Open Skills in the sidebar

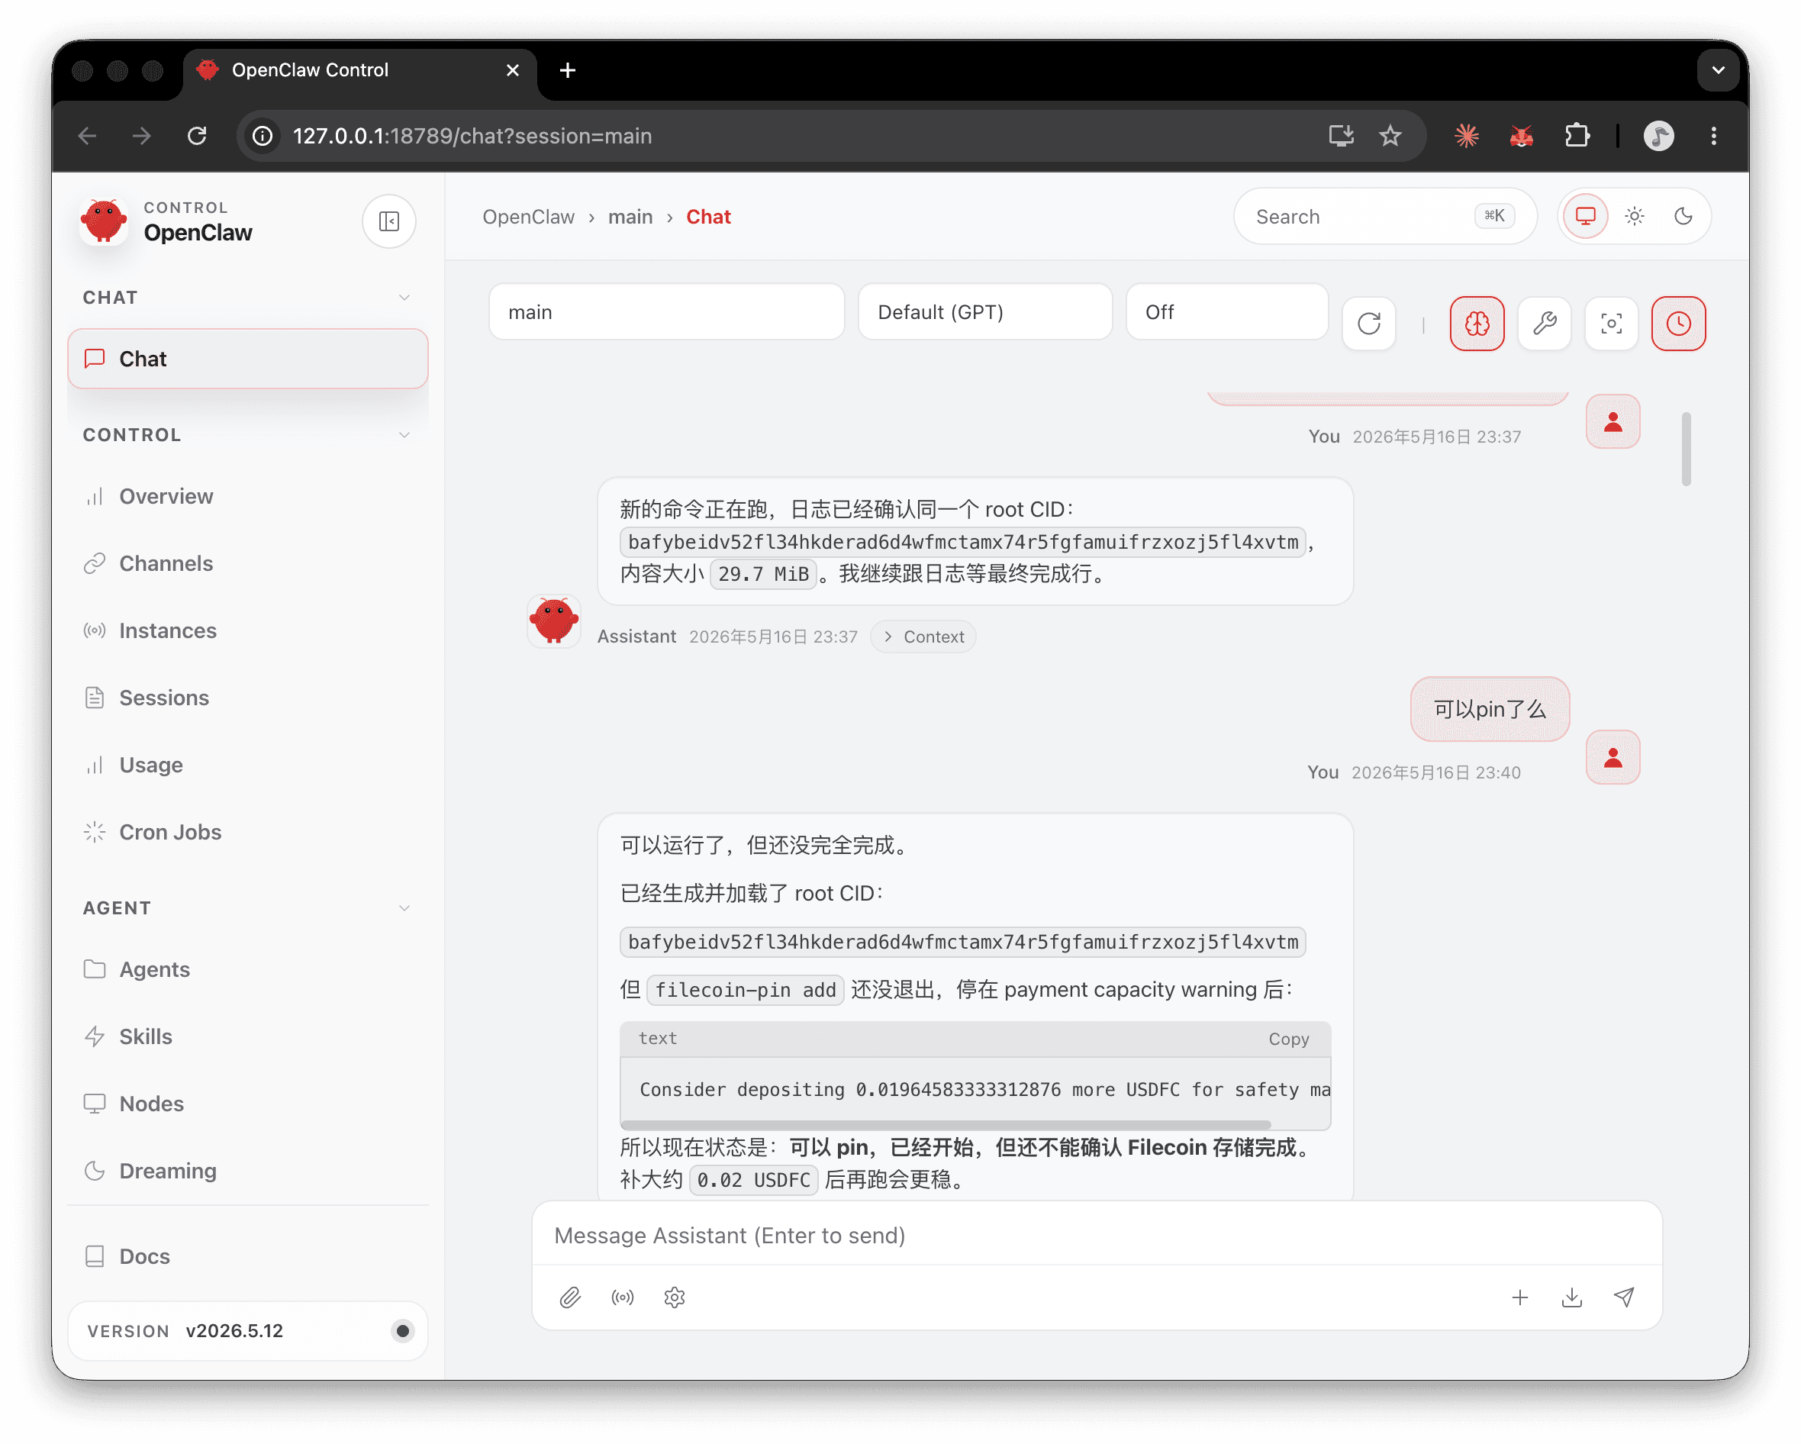[247, 1036]
